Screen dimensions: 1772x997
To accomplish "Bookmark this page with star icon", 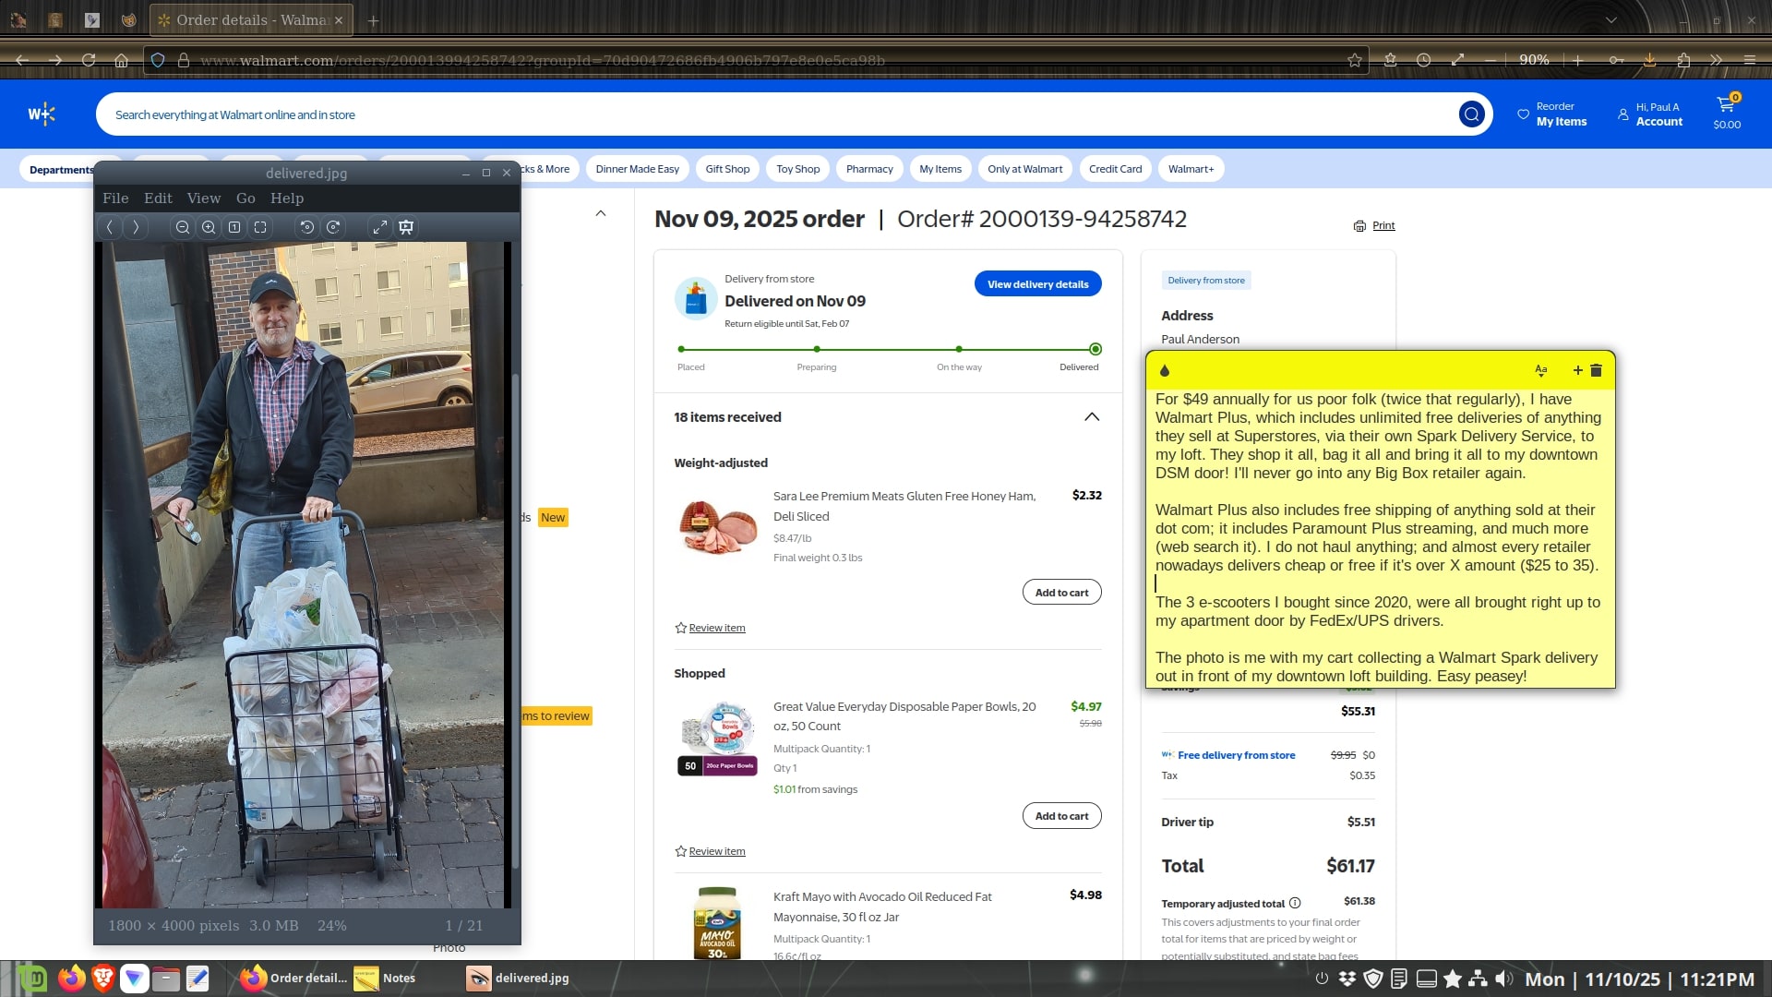I will (1354, 60).
